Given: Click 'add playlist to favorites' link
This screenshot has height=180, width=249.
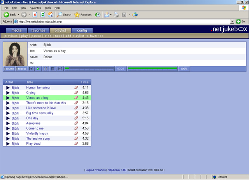Looking at the screenshot, I should (84, 36).
